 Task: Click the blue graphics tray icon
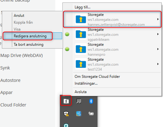click(79, 114)
